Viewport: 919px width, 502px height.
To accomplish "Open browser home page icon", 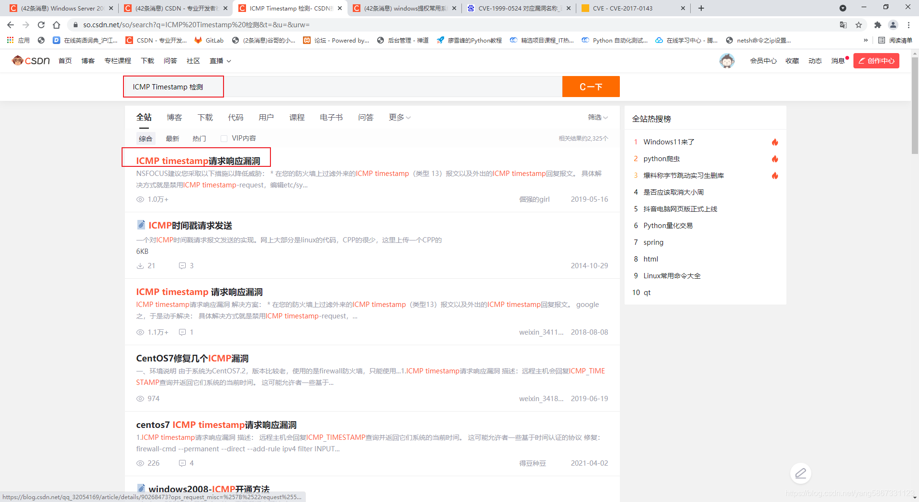I will tap(56, 25).
